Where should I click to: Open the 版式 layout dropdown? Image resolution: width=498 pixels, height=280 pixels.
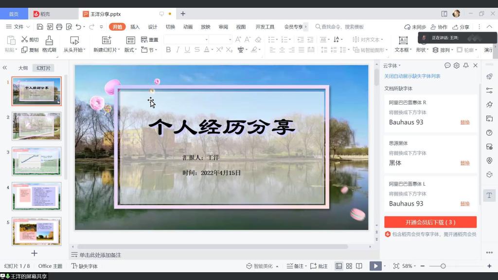pos(130,50)
